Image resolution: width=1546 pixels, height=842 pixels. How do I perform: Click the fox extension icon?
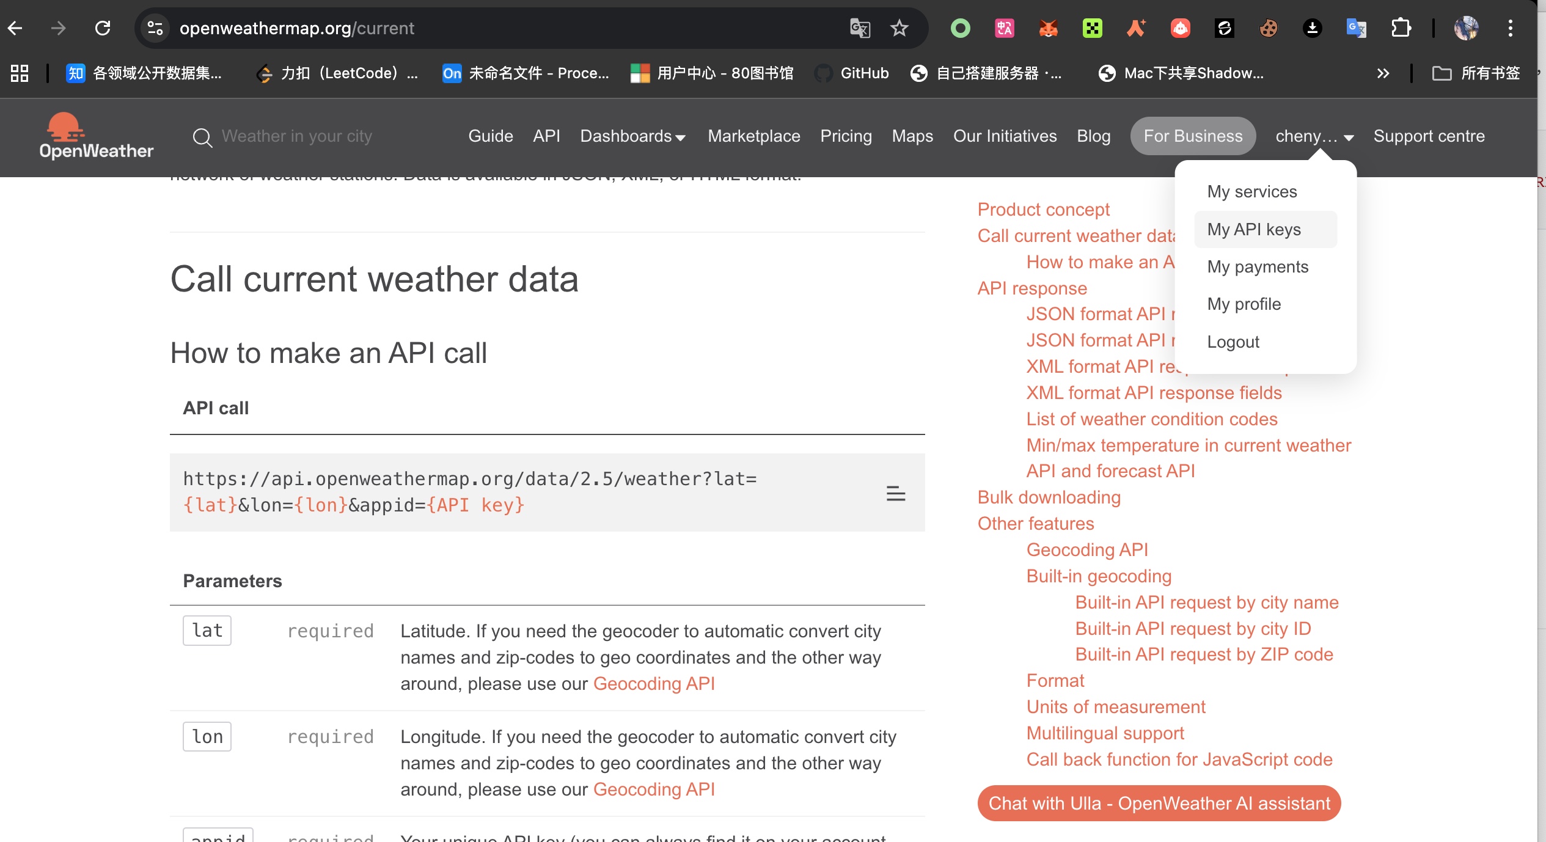tap(1048, 28)
